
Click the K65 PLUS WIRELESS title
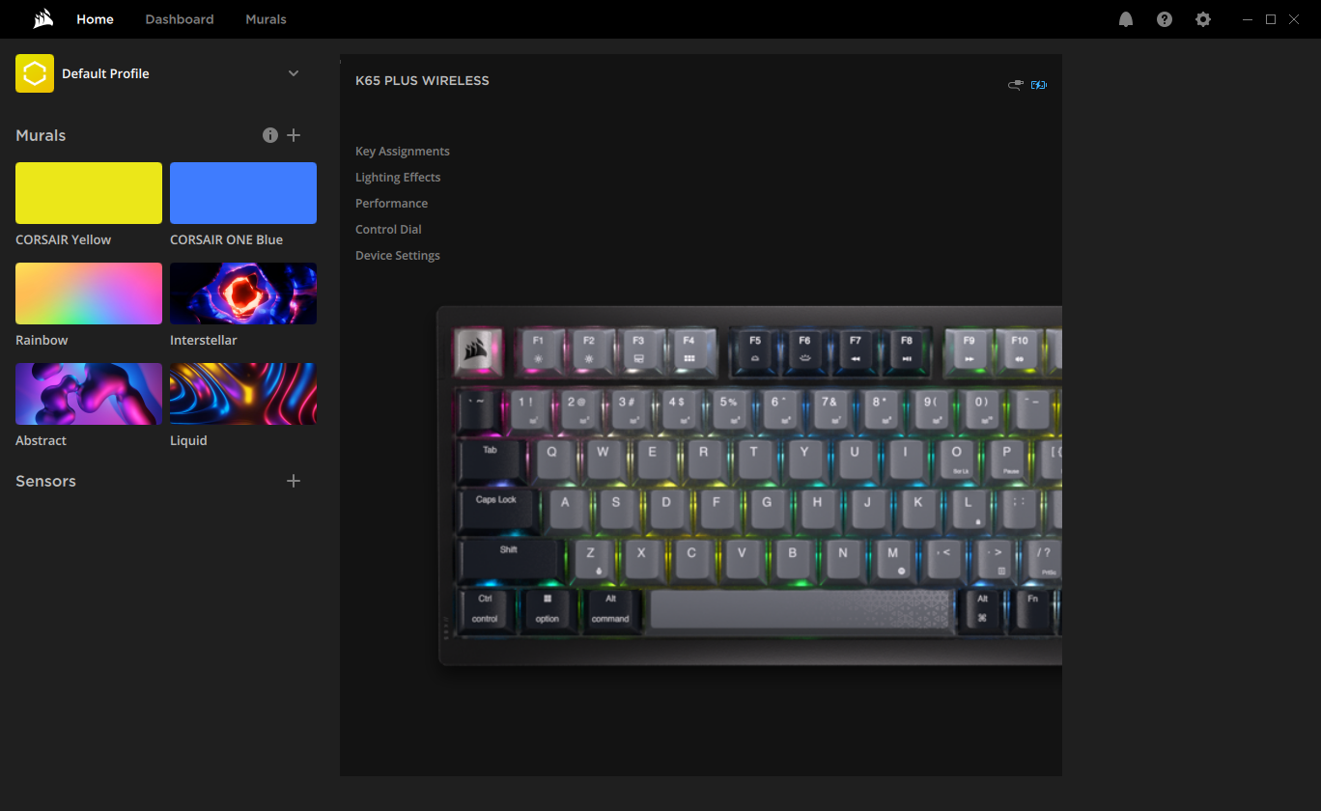pos(422,81)
